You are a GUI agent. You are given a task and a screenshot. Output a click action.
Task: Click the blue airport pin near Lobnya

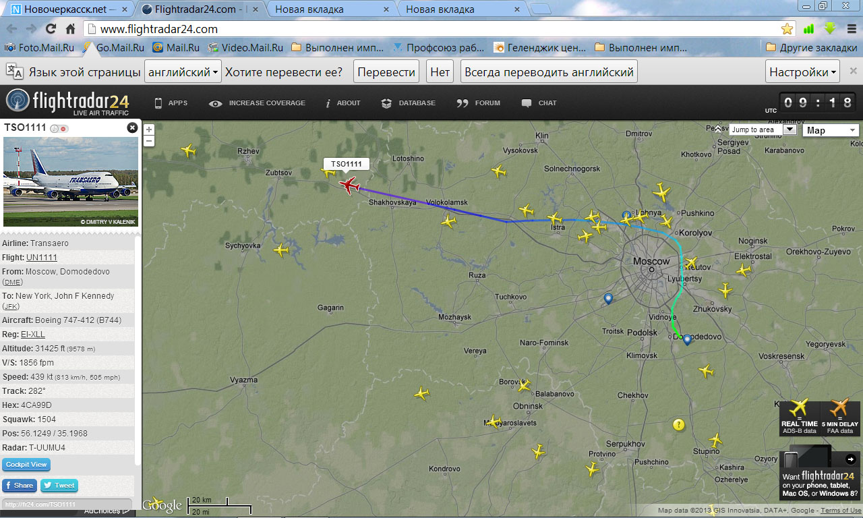click(626, 216)
